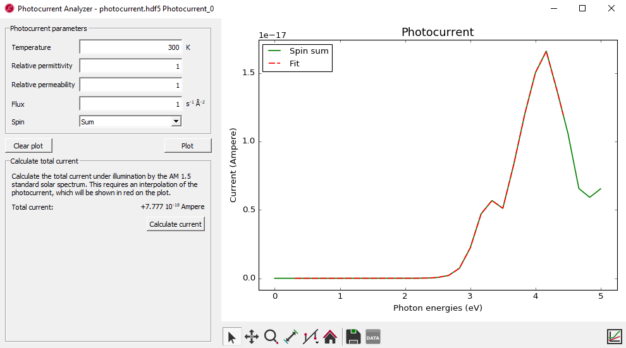626x348 pixels.
Task: Click the Spin sum legend entry
Action: pos(298,51)
